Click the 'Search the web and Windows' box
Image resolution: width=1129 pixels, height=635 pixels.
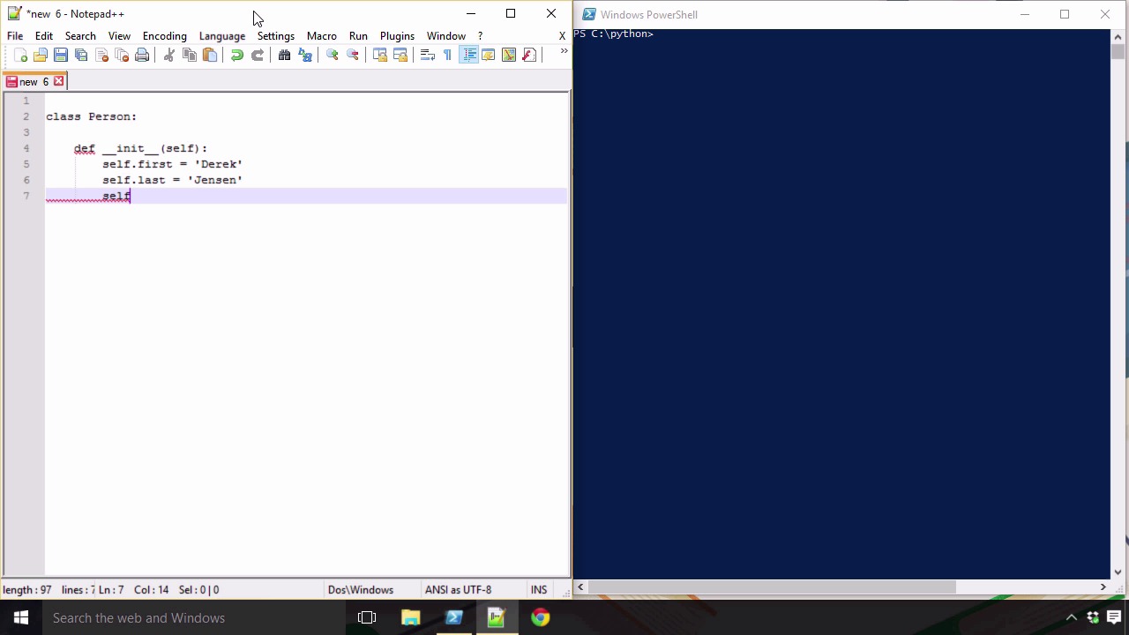[x=194, y=617]
